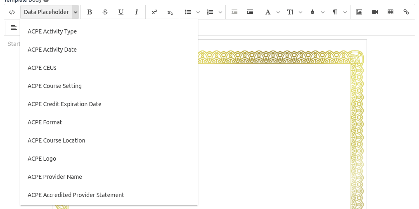419x209 pixels.
Task: Choose ACPE CEUs from the list
Action: pyautogui.click(x=109, y=68)
